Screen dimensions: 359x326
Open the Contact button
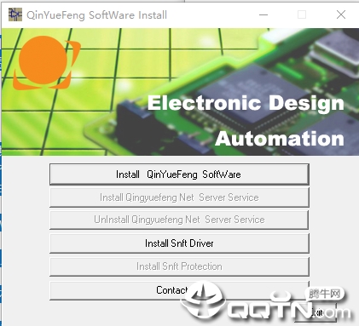[x=179, y=290]
